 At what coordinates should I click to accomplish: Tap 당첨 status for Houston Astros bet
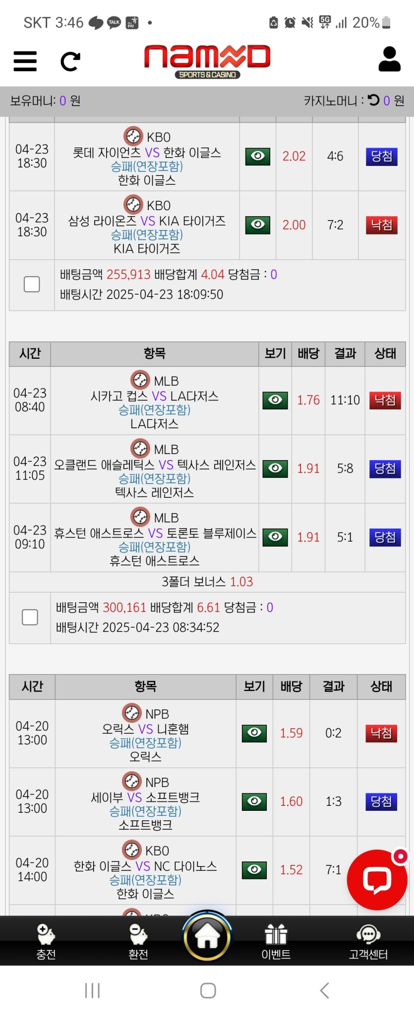tap(385, 537)
